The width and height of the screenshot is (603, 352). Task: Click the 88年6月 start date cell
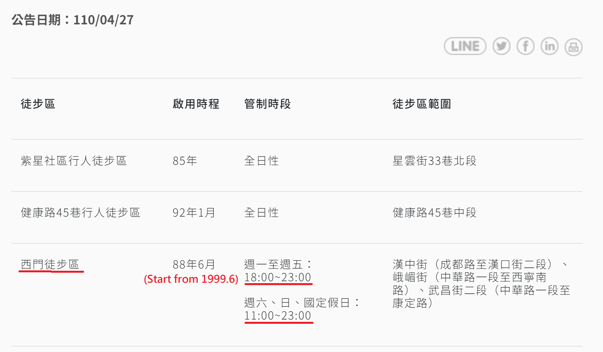click(x=194, y=264)
